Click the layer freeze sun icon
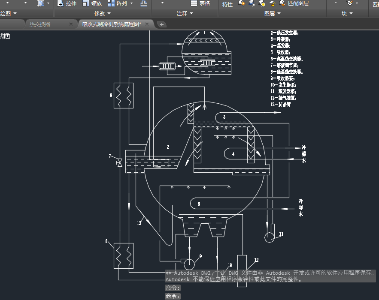379x300 pixels. 262,3
